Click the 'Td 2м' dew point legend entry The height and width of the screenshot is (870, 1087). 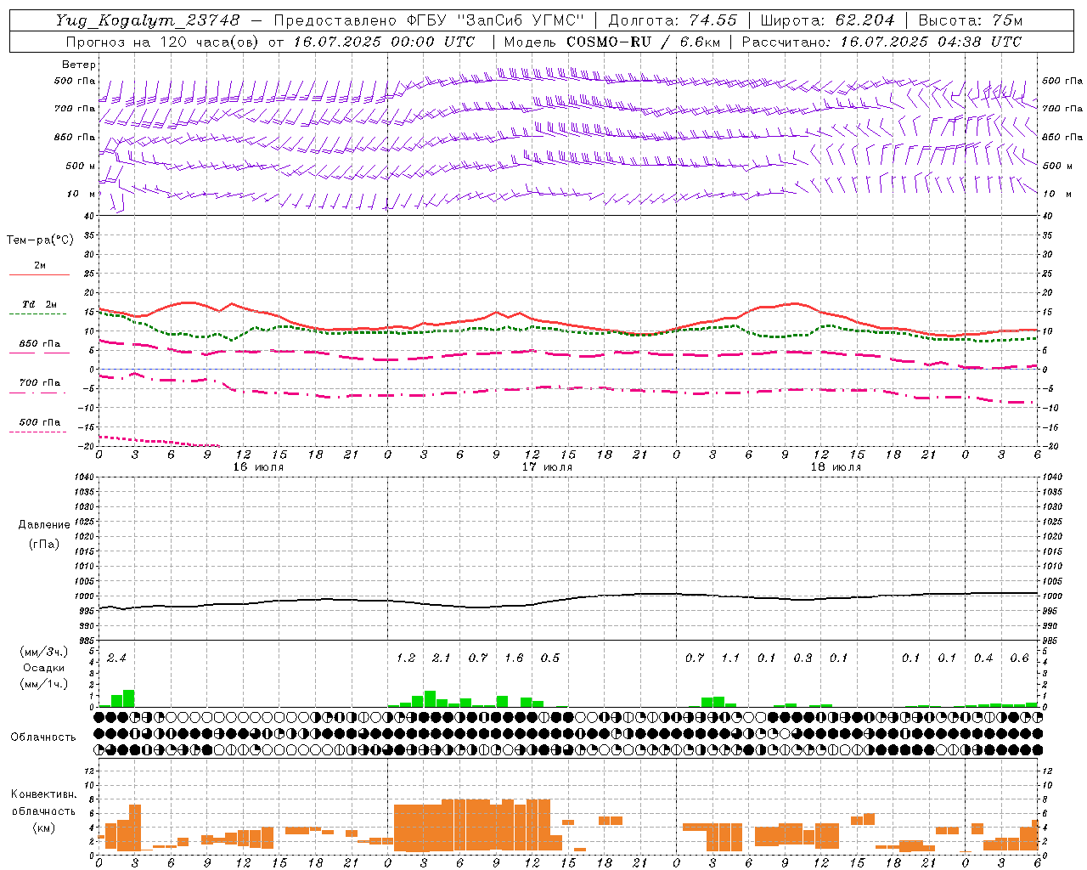(x=40, y=304)
